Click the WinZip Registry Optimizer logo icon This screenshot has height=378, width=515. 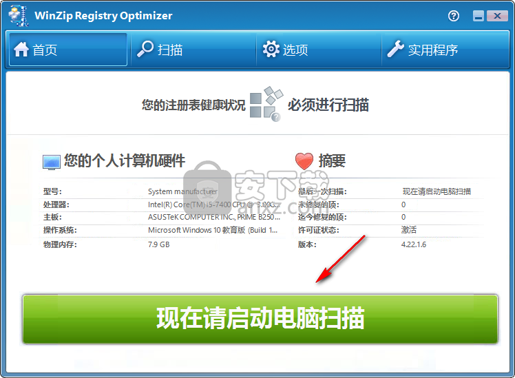pyautogui.click(x=19, y=15)
